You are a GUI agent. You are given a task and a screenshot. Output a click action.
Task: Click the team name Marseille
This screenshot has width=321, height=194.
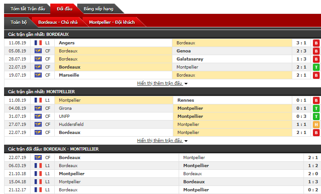(69, 75)
